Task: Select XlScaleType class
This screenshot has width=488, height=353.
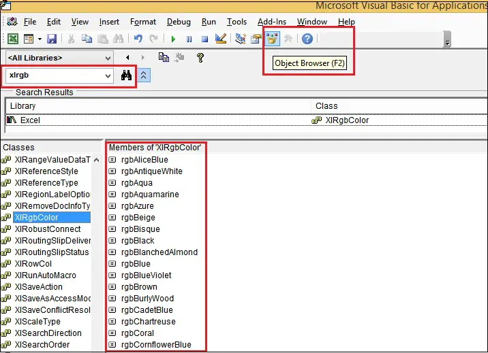Action: coord(37,322)
